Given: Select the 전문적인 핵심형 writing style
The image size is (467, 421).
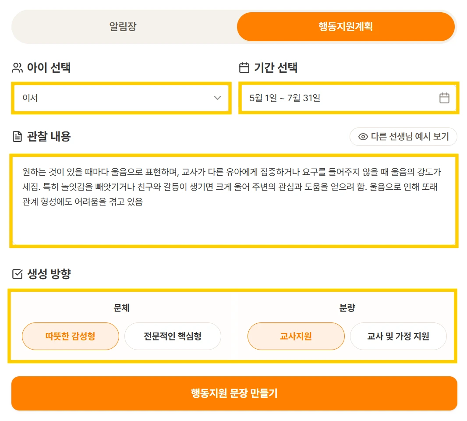Looking at the screenshot, I should [x=173, y=336].
